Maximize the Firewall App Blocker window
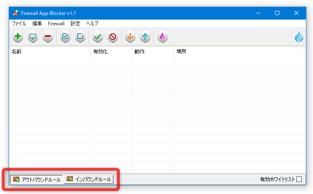The height and width of the screenshot is (194, 313). 277,13
